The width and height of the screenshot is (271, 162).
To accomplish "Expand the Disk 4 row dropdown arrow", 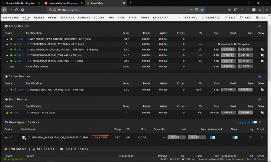I will pyautogui.click(x=7, y=61).
